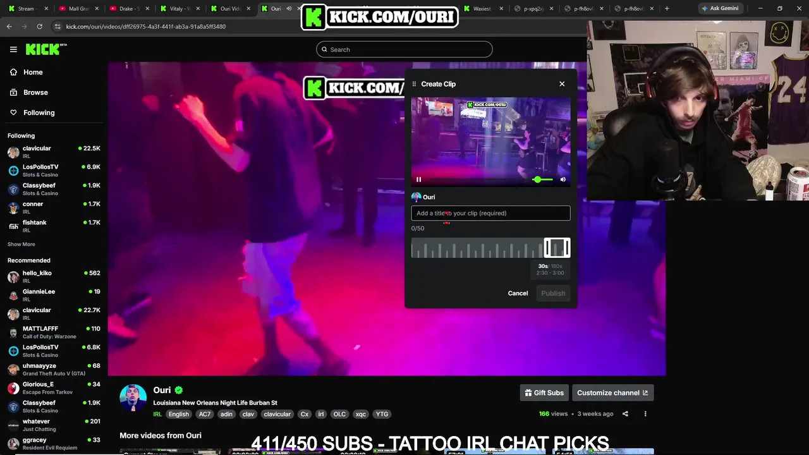Mute the clip preview speaker icon
The width and height of the screenshot is (809, 455).
tap(563, 179)
